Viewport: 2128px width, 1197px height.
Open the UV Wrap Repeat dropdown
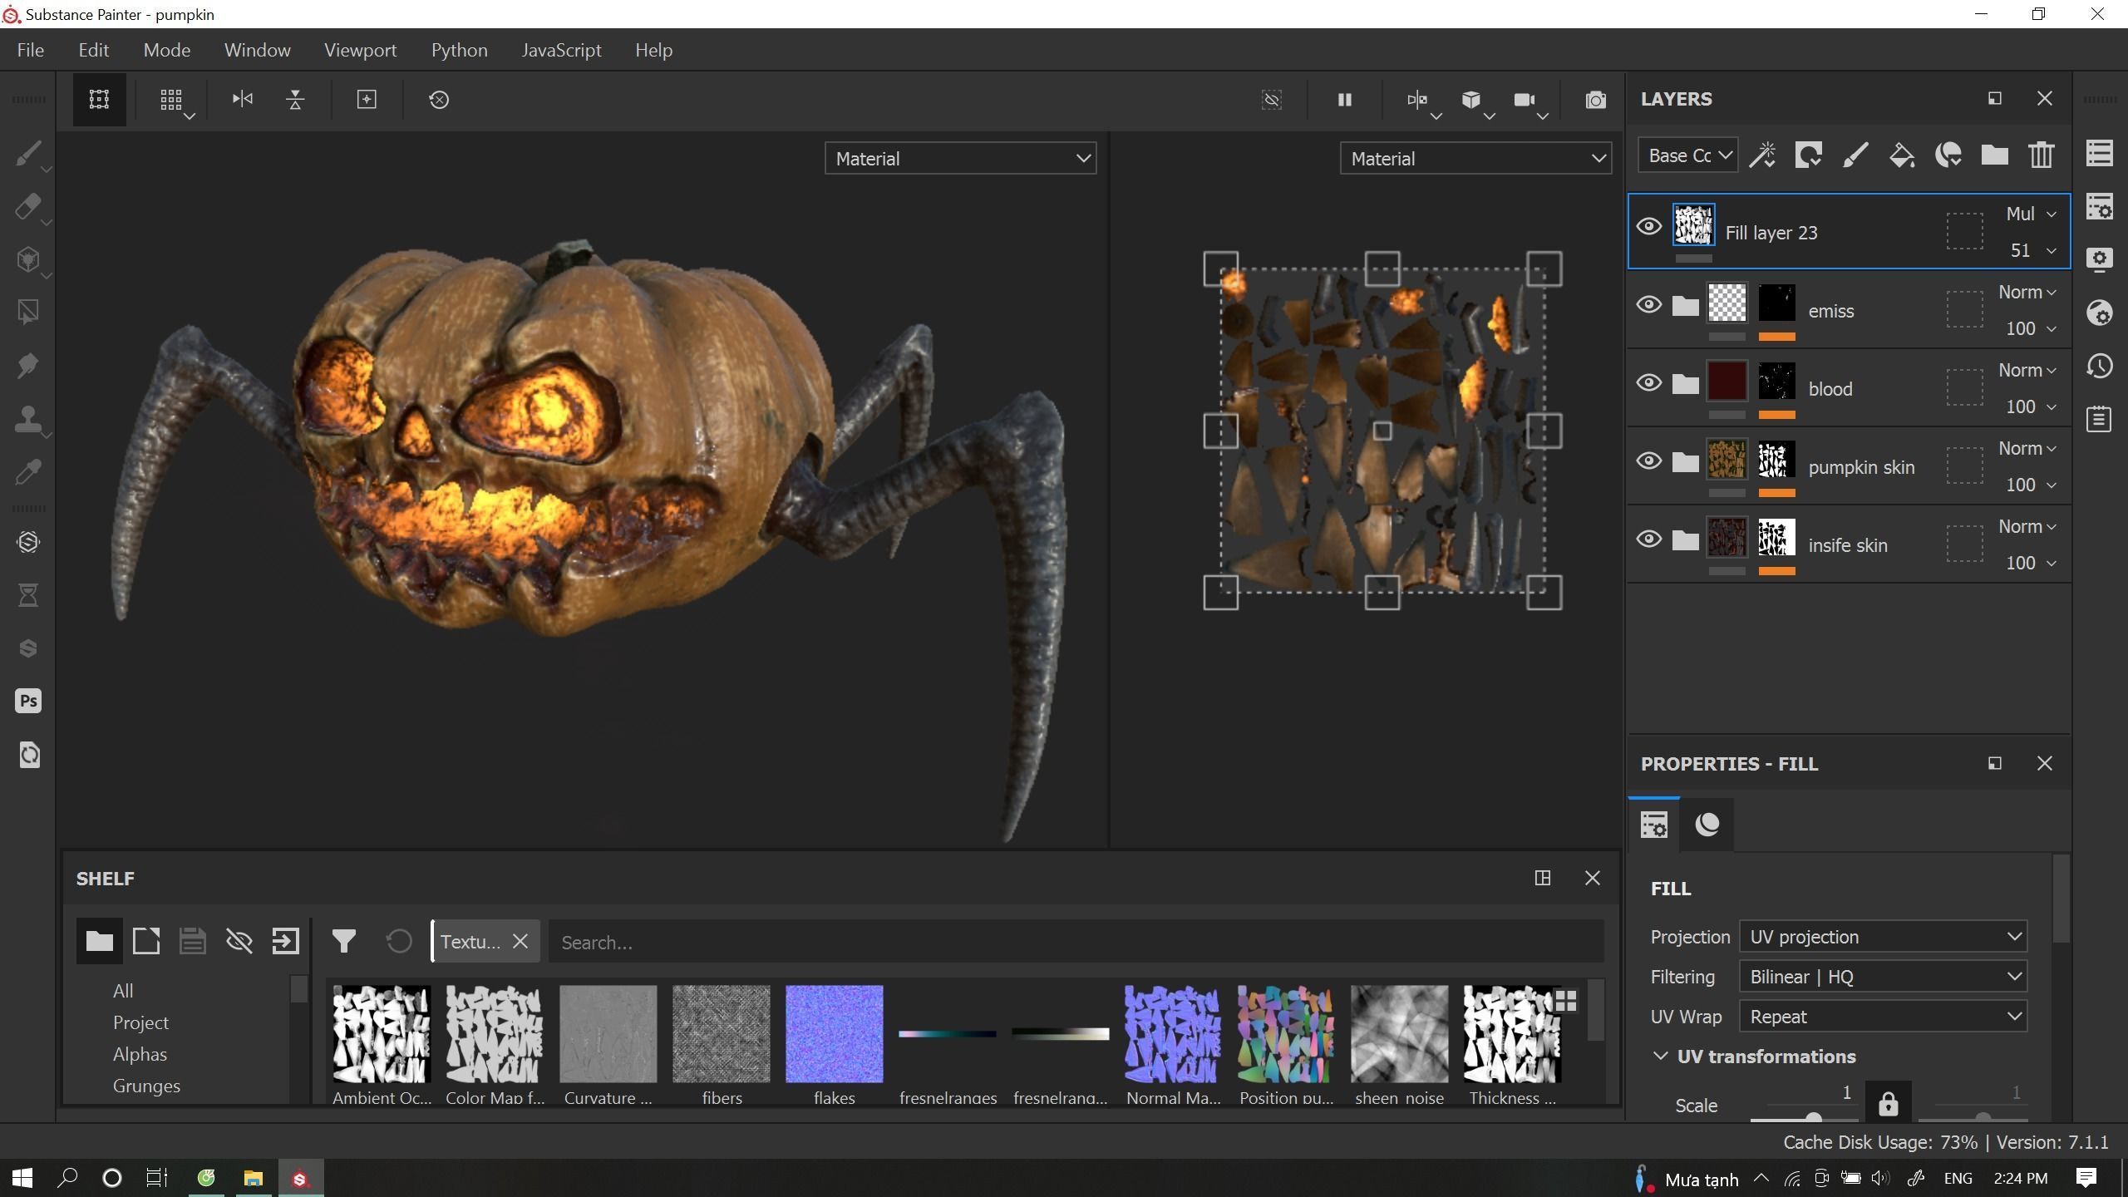(1883, 1017)
